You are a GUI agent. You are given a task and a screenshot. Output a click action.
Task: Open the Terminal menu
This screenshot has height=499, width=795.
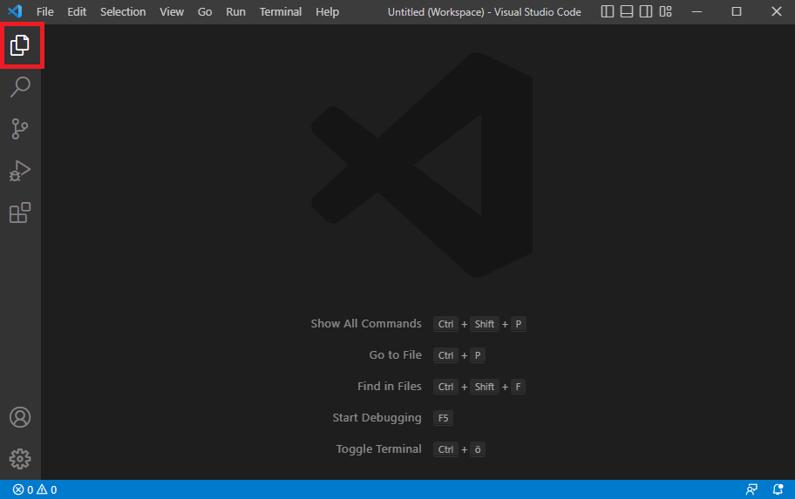coord(281,11)
